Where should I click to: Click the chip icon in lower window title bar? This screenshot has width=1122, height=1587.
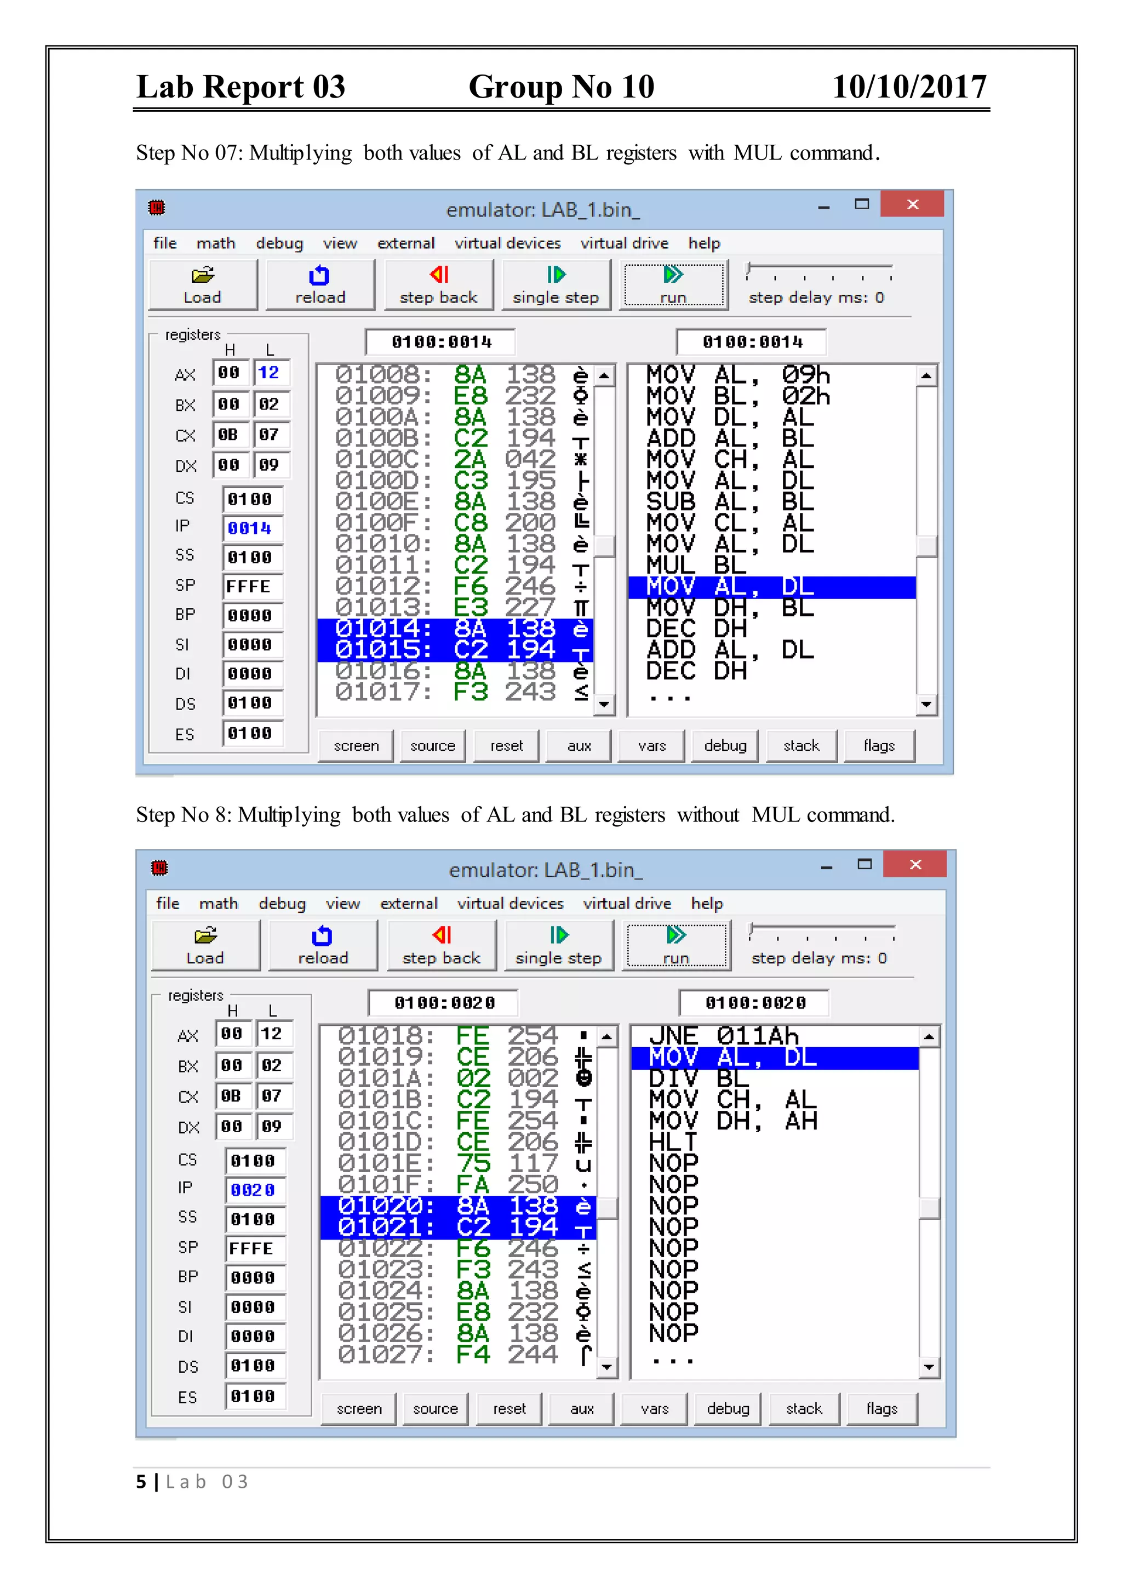[x=159, y=867]
